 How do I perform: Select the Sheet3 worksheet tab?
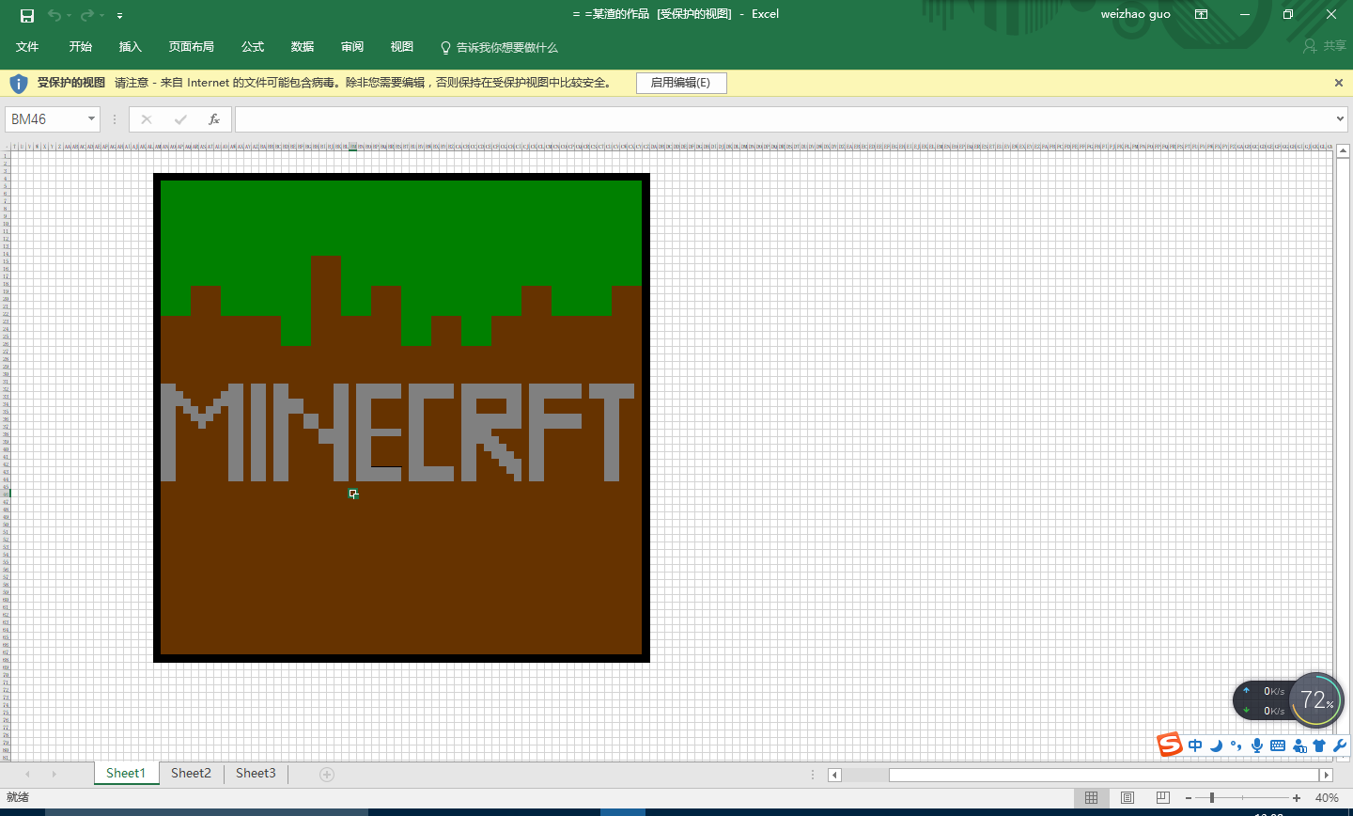pyautogui.click(x=256, y=774)
